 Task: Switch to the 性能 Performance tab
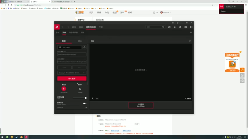coord(101,27)
